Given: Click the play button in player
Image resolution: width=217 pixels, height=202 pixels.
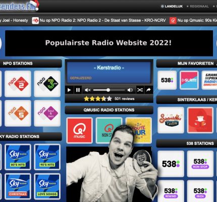Looking at the screenshot, I should pyautogui.click(x=69, y=90).
